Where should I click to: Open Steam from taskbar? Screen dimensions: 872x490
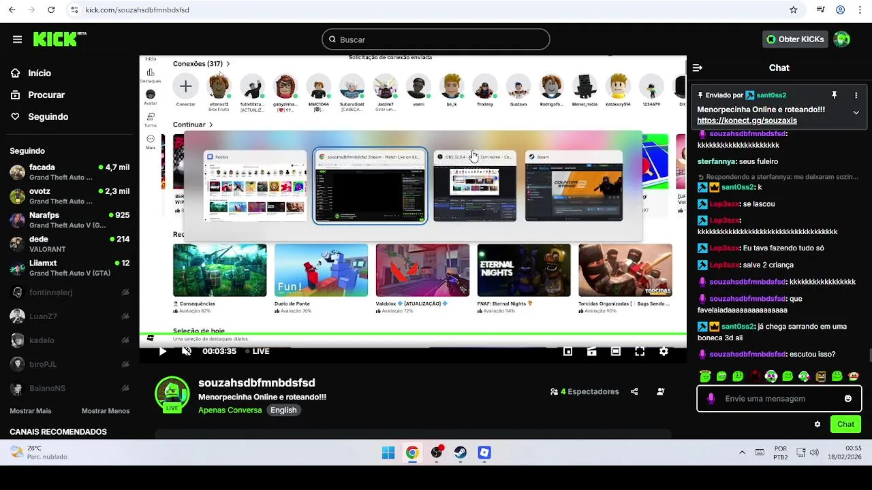[461, 453]
